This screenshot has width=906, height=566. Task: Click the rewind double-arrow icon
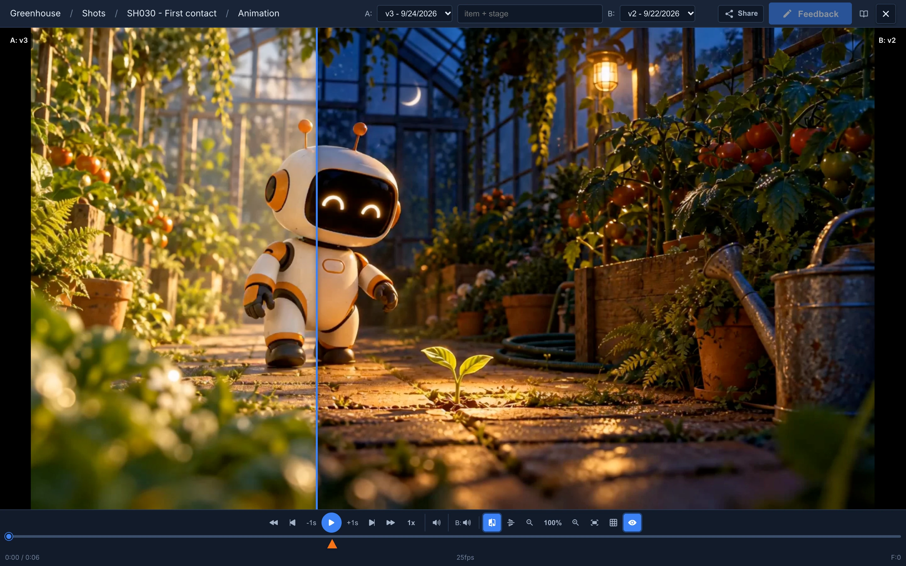pos(274,523)
